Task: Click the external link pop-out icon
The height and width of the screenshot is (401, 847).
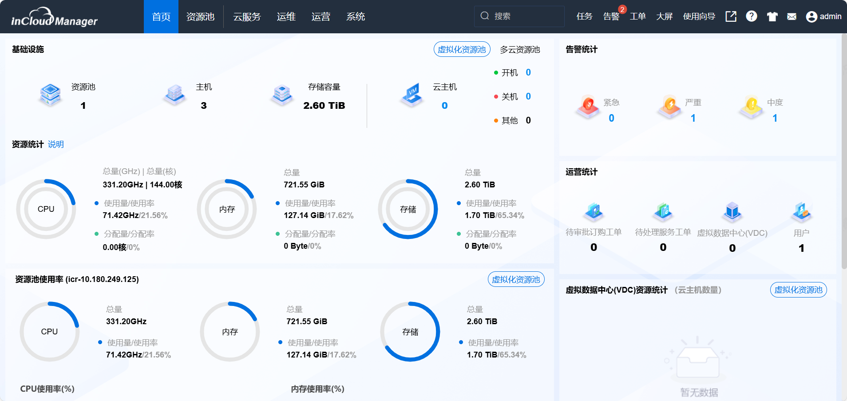Action: [x=731, y=16]
